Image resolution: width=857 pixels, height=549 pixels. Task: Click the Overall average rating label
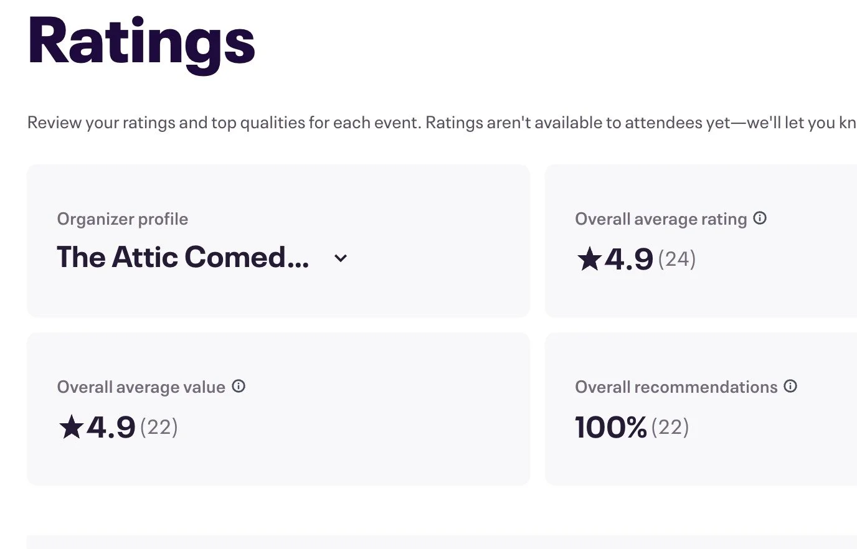click(x=660, y=219)
